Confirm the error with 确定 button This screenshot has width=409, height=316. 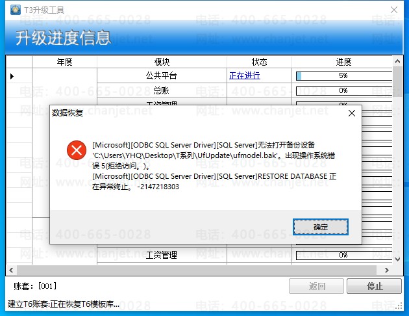pos(321,227)
